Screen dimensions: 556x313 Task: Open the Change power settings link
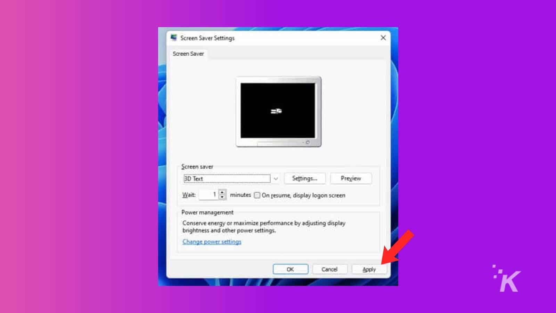(x=212, y=241)
